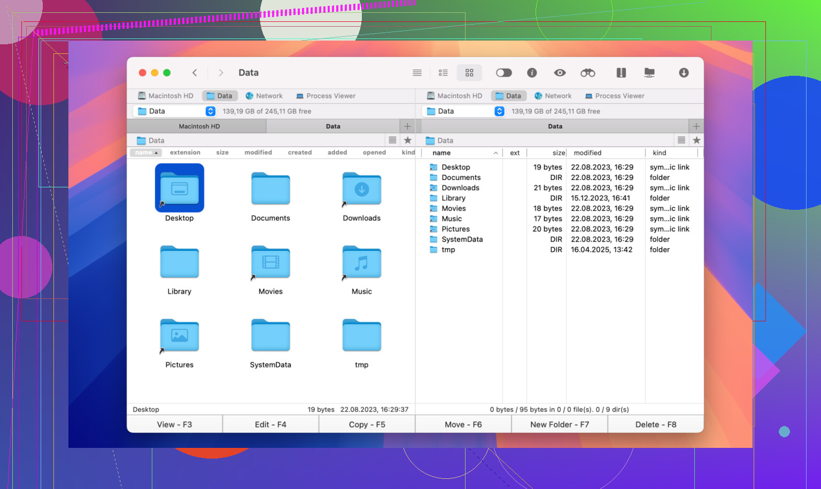Click the Delete - F8 button
Image resolution: width=821 pixels, height=489 pixels.
(x=655, y=424)
